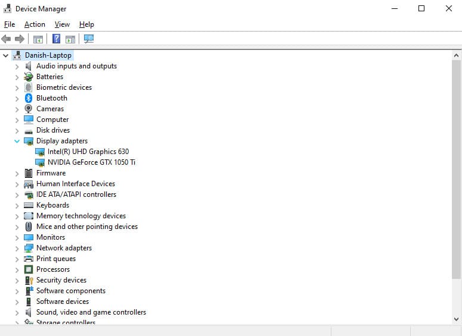Click the Forward arrow toolbar icon

20,39
